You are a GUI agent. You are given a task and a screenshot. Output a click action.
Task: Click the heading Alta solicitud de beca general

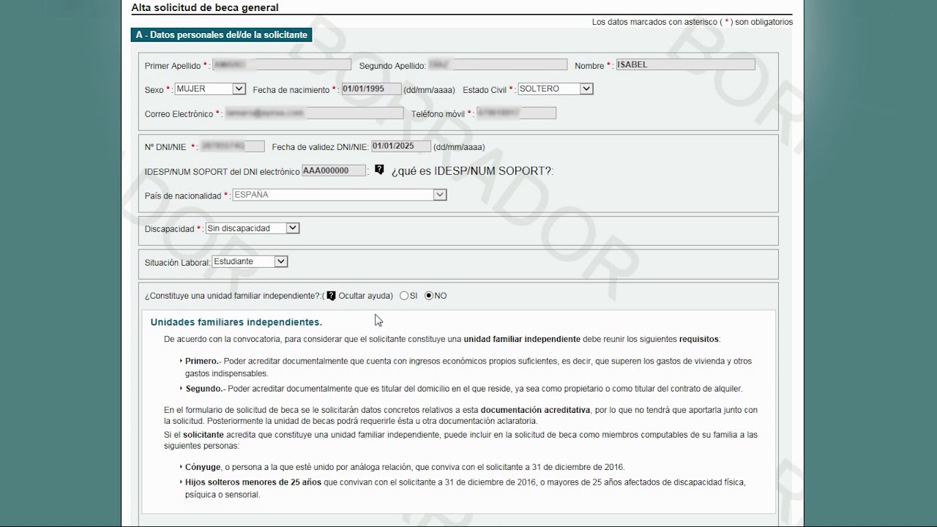pyautogui.click(x=205, y=8)
